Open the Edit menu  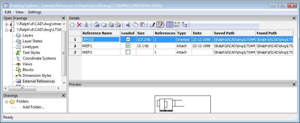[x=8, y=12]
